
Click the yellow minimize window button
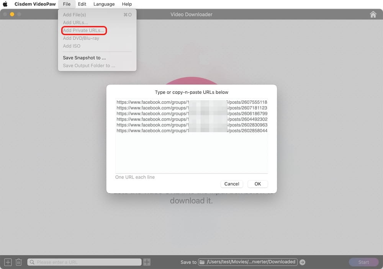(x=12, y=14)
